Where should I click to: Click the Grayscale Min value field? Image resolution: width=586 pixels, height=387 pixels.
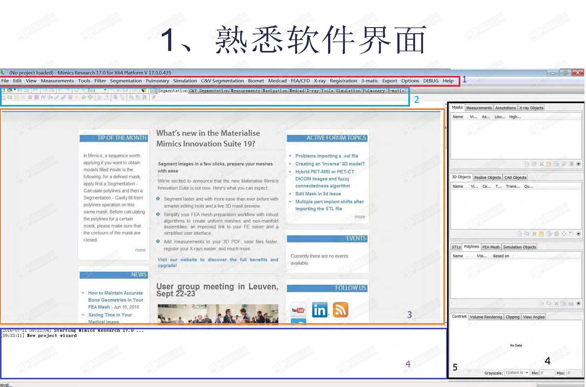[547, 373]
